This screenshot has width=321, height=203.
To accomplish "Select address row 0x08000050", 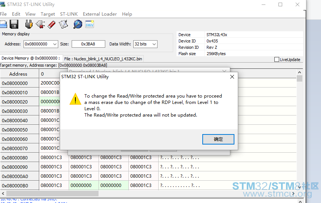I will [x=19, y=130].
